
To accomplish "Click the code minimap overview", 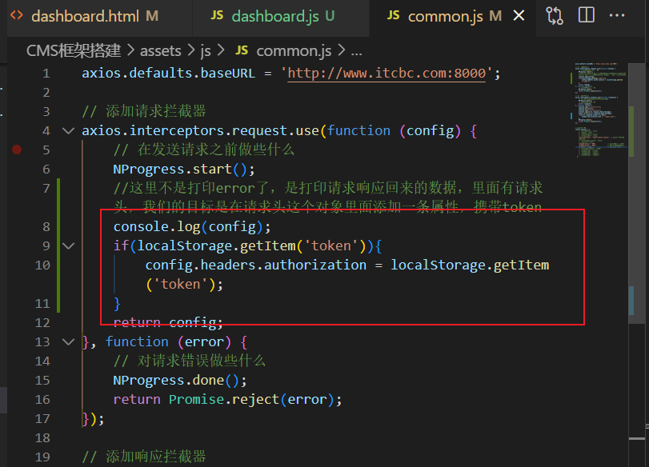I will [599, 110].
